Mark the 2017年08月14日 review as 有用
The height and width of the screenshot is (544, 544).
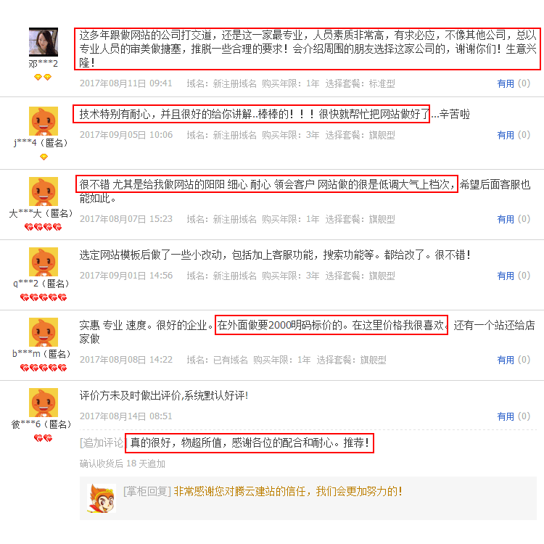pyautogui.click(x=505, y=416)
